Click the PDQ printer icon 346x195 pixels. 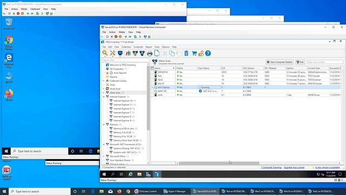(150, 53)
